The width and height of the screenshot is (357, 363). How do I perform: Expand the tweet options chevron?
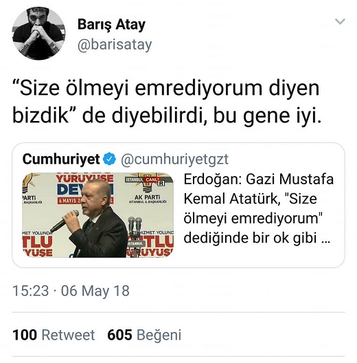coord(340,21)
